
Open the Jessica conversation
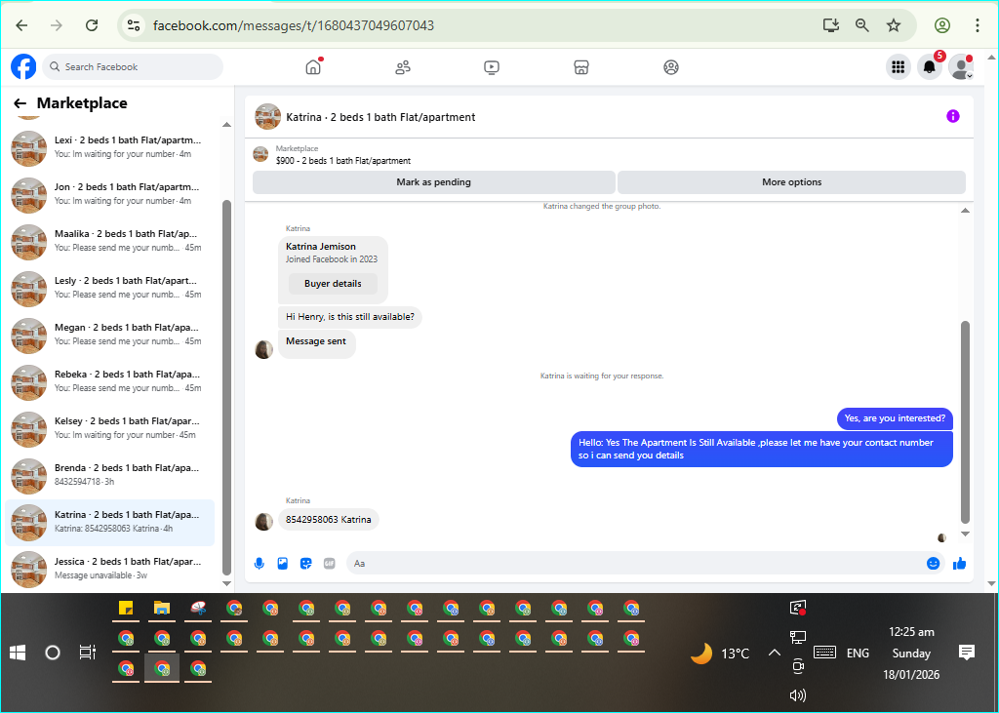click(x=109, y=569)
